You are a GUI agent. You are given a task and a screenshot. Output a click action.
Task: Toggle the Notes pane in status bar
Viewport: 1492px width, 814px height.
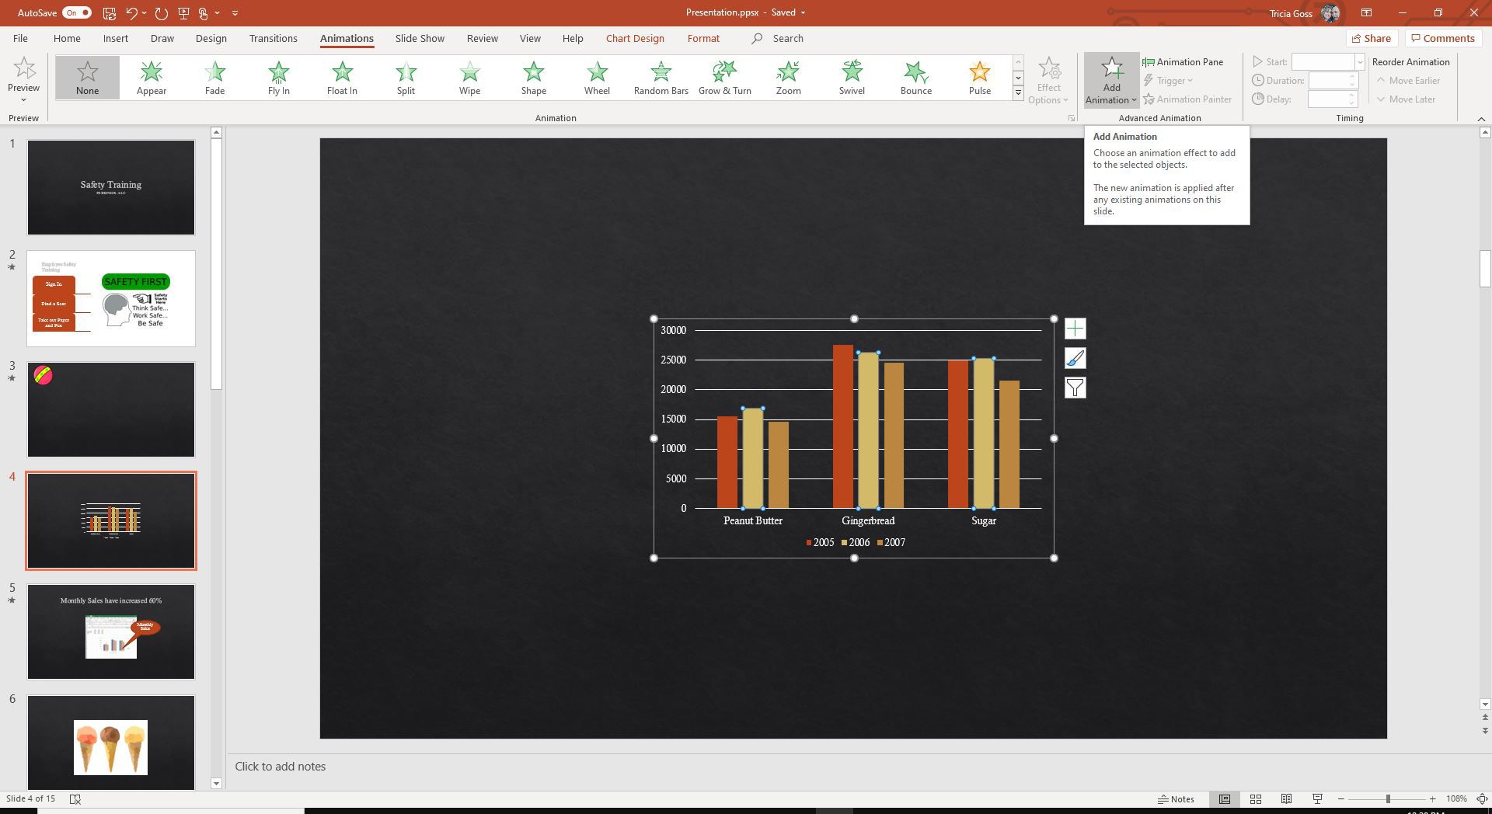click(1176, 798)
